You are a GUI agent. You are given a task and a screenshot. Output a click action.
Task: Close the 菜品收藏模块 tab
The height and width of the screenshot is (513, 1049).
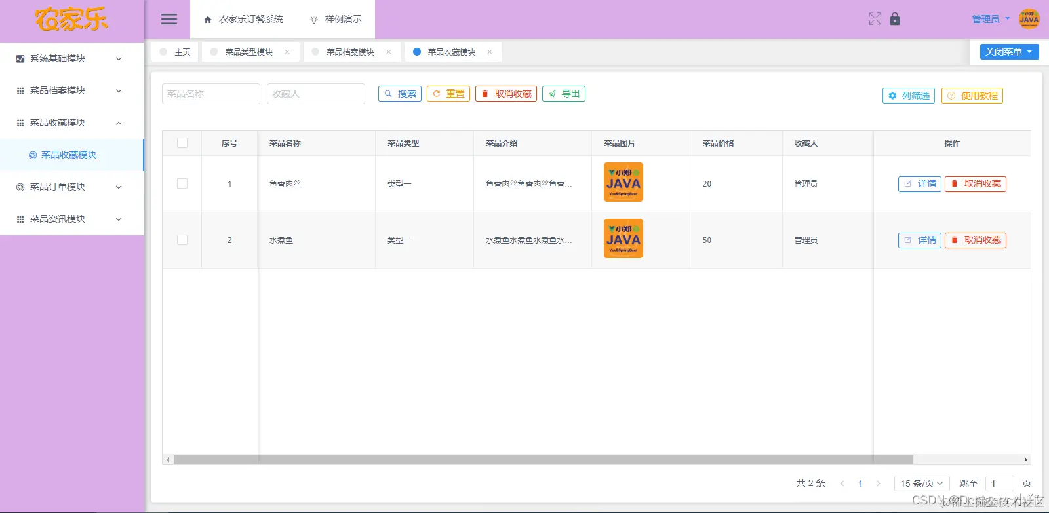[490, 52]
